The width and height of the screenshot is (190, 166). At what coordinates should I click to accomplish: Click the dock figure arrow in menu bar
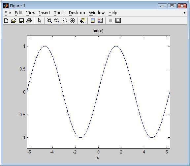(184, 13)
